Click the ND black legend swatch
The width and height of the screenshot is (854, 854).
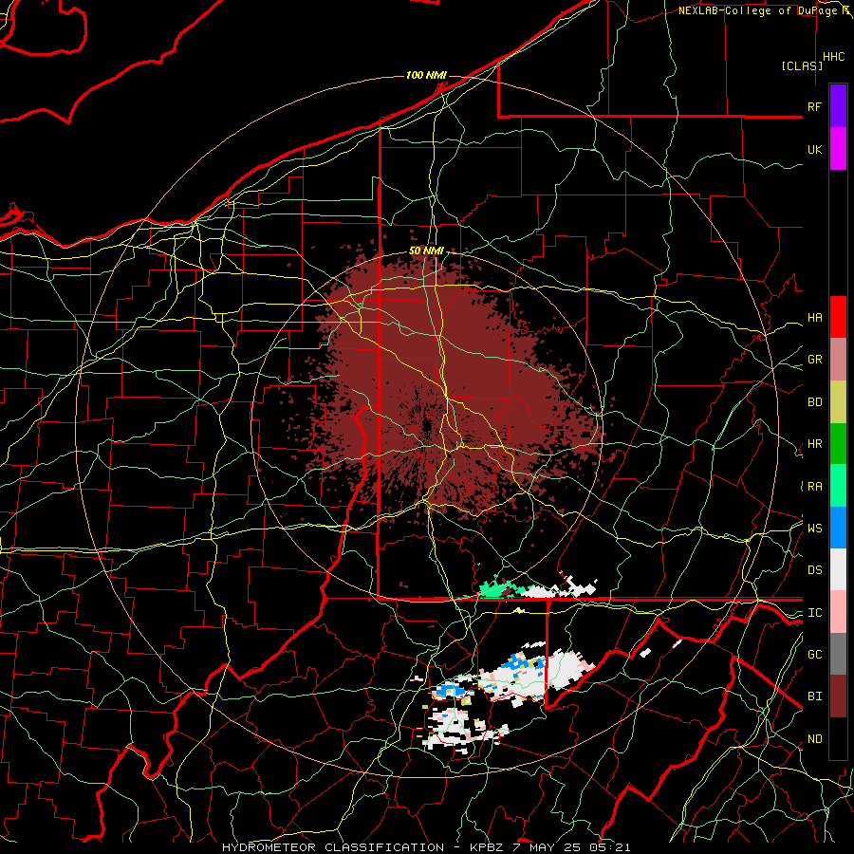pyautogui.click(x=838, y=738)
